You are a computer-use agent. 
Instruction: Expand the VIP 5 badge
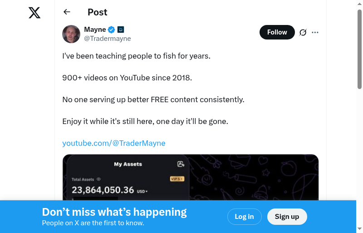coord(177,179)
